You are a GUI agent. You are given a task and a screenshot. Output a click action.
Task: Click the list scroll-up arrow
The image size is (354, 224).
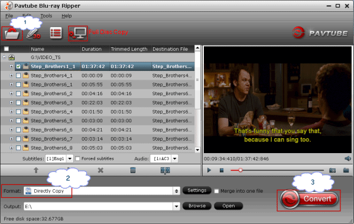pyautogui.click(x=197, y=48)
